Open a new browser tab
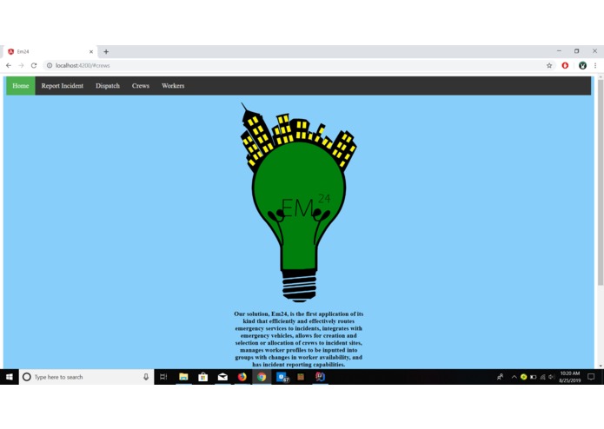 click(106, 51)
